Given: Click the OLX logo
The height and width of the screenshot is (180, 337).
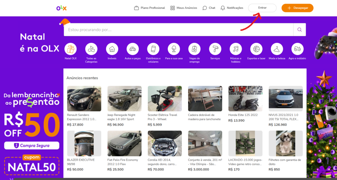Looking at the screenshot, I should 62,8.
